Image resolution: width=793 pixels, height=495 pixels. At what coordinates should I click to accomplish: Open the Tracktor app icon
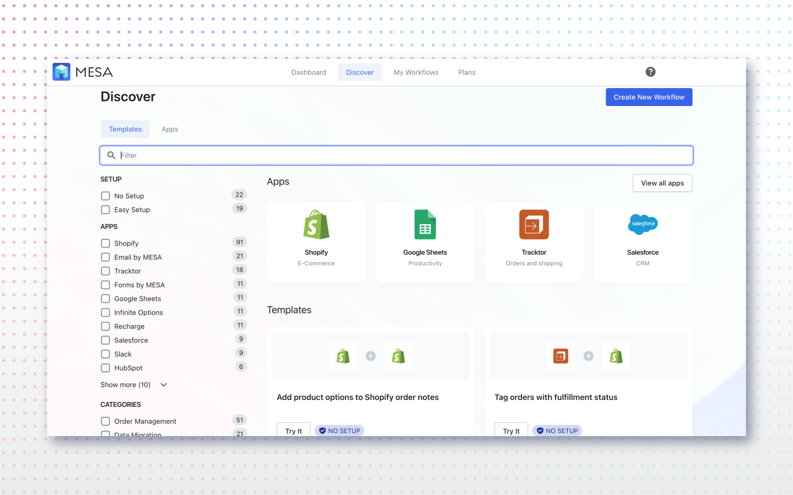pos(534,225)
